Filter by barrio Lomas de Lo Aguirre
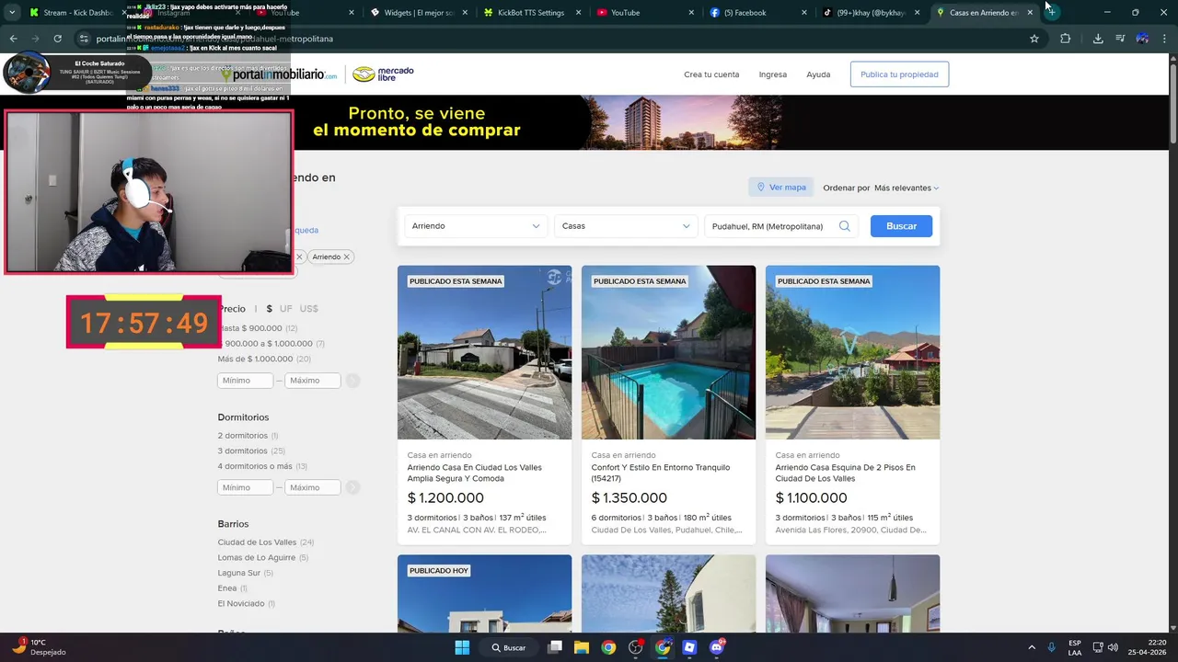The image size is (1178, 662). (x=257, y=557)
